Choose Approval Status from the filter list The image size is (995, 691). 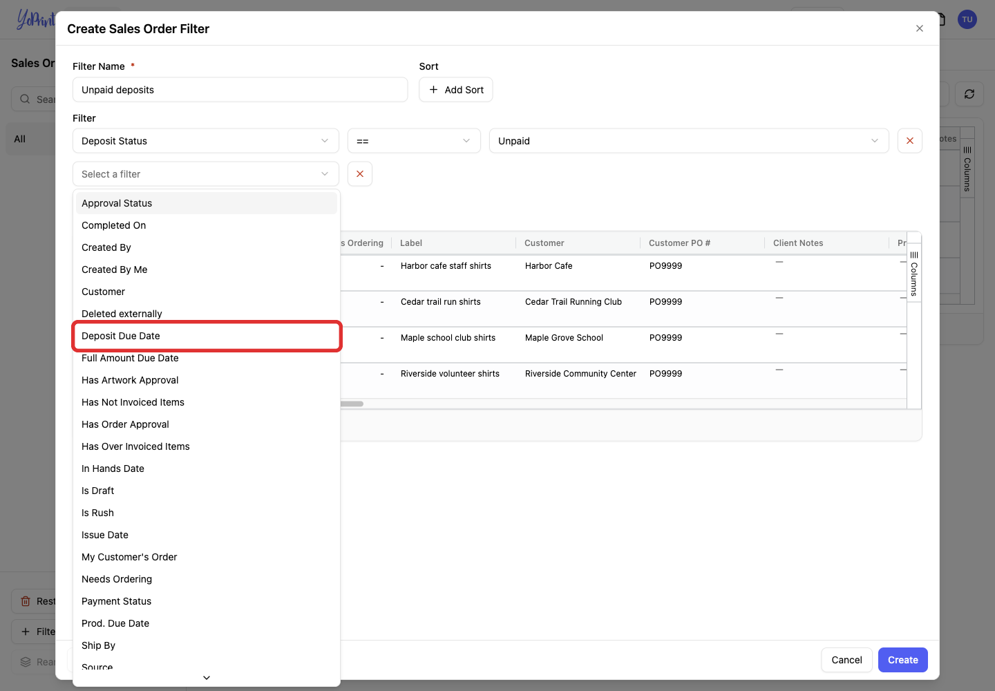[207, 203]
